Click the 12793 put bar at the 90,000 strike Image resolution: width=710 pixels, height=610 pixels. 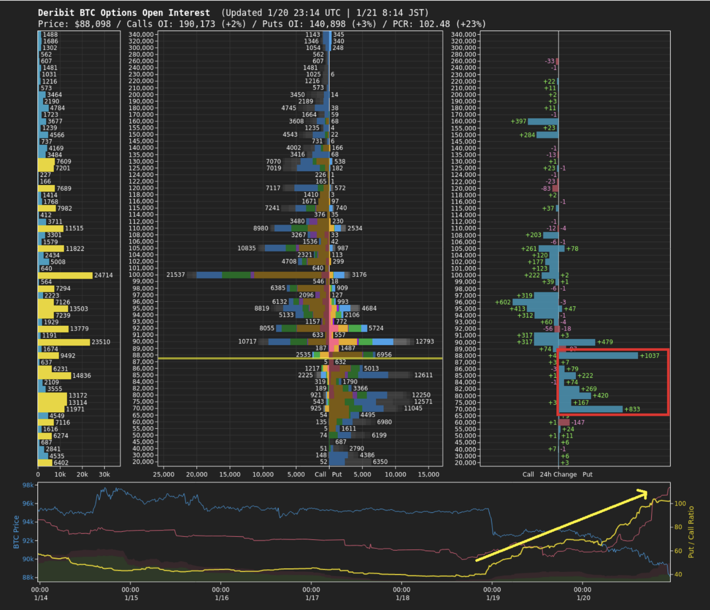click(370, 342)
